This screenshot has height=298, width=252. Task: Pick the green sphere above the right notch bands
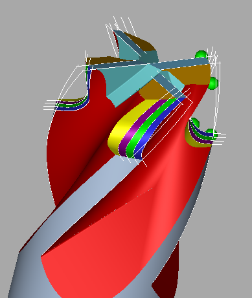coord(195,122)
